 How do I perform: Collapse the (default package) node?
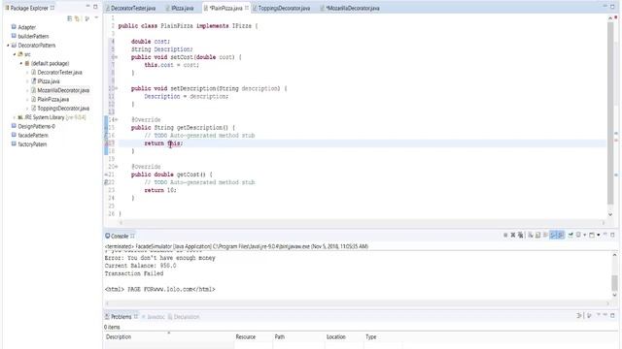[21, 63]
